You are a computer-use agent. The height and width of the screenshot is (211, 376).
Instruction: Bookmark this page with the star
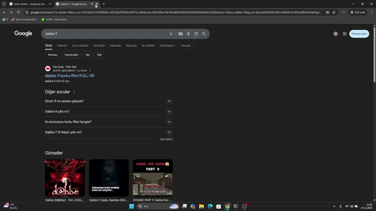[x=334, y=12]
